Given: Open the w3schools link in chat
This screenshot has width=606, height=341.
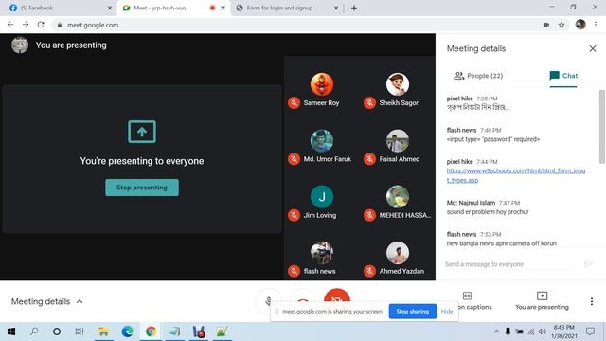Looking at the screenshot, I should coord(516,175).
